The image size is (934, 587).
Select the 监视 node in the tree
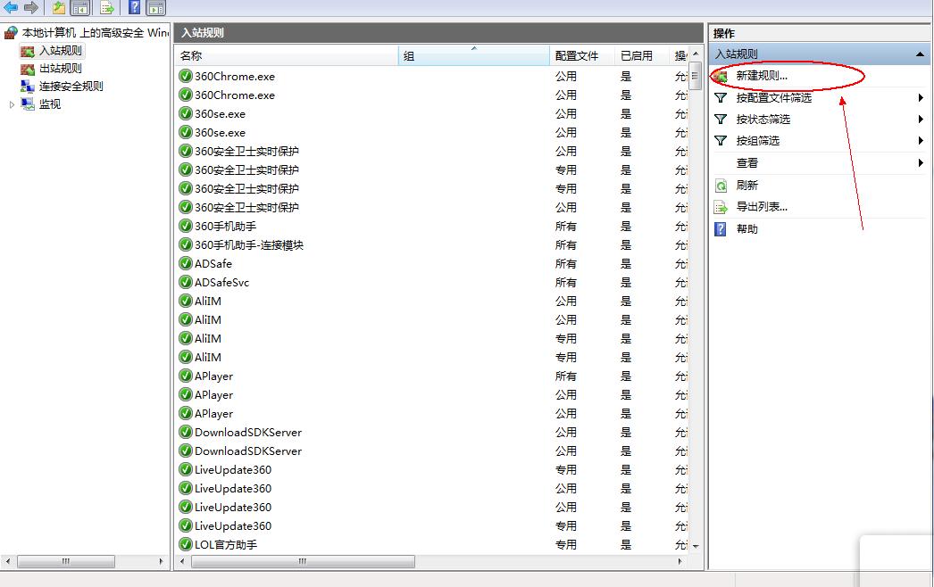(50, 104)
